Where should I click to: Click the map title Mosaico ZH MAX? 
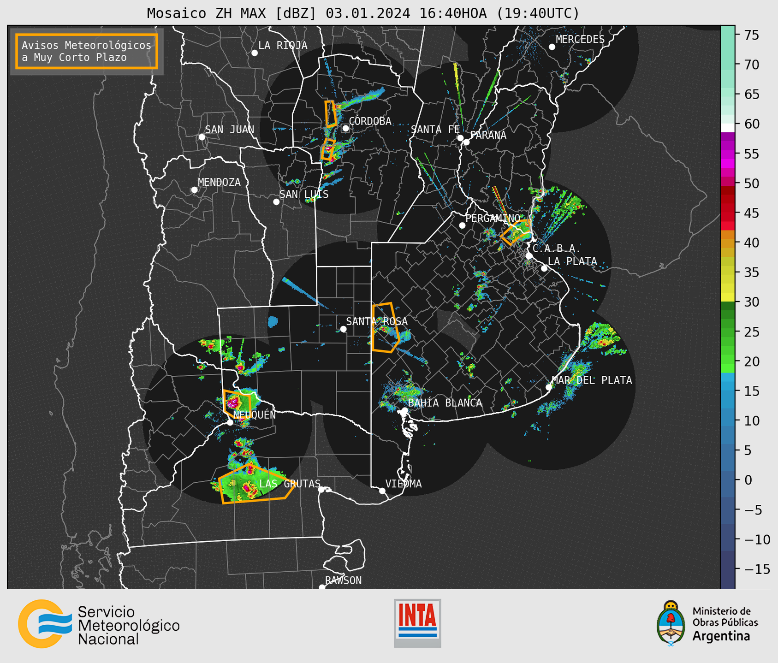pos(363,13)
